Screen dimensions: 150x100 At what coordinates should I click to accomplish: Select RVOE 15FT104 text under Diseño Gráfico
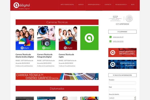(x=24, y=62)
